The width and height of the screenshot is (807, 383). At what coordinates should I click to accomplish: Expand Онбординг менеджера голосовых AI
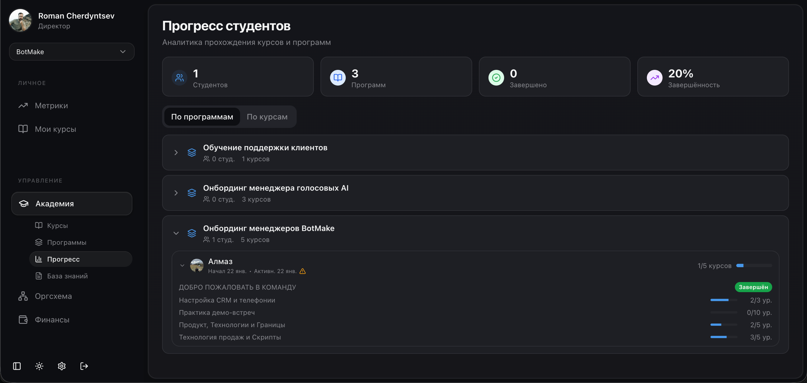(x=176, y=193)
